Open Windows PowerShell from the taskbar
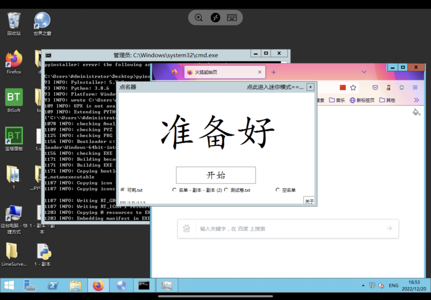431x300 pixels. 53,286
